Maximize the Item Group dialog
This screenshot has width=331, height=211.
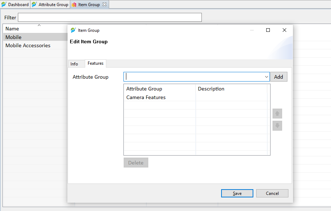click(x=268, y=30)
